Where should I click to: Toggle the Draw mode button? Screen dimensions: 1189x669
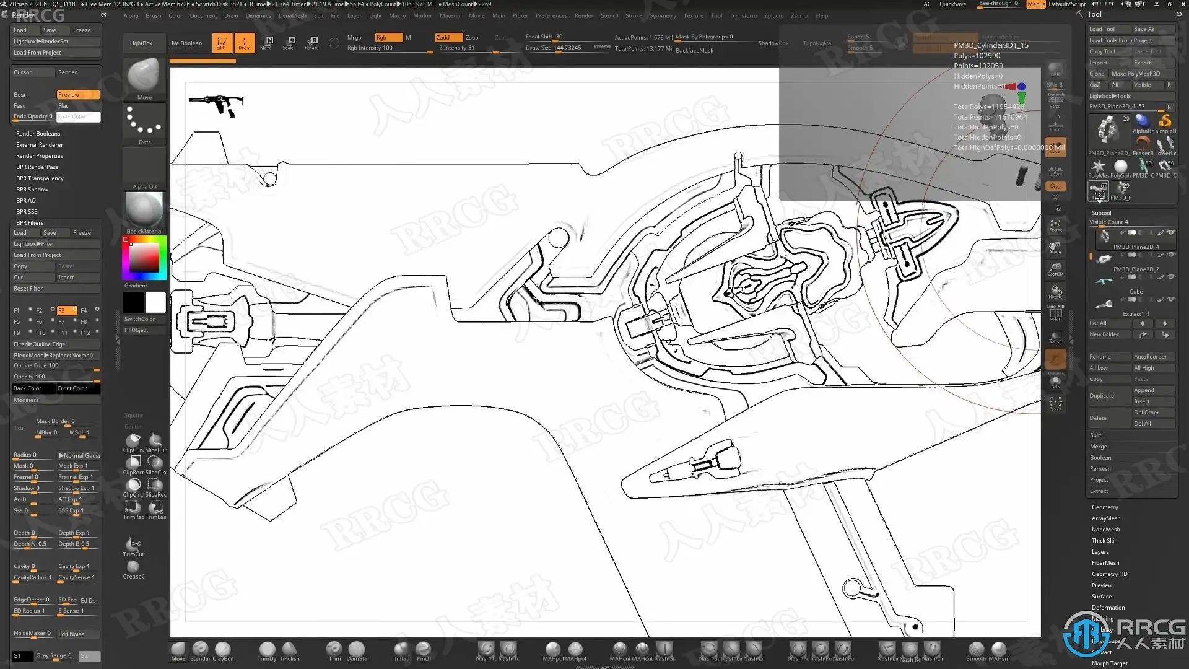244,43
